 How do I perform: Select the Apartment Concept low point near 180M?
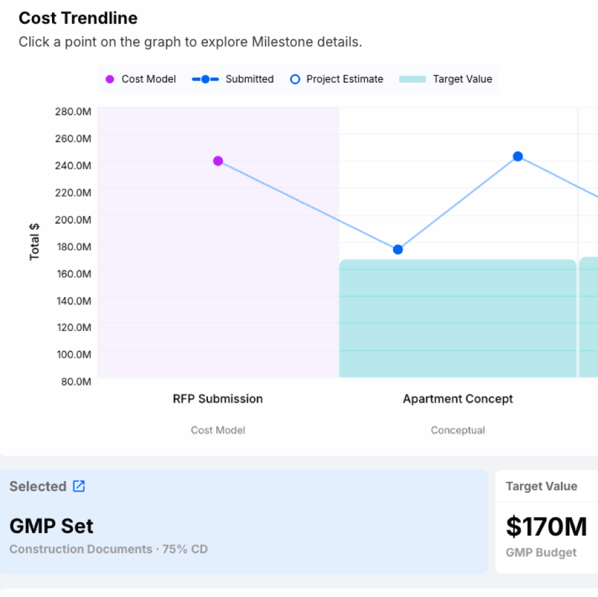398,250
